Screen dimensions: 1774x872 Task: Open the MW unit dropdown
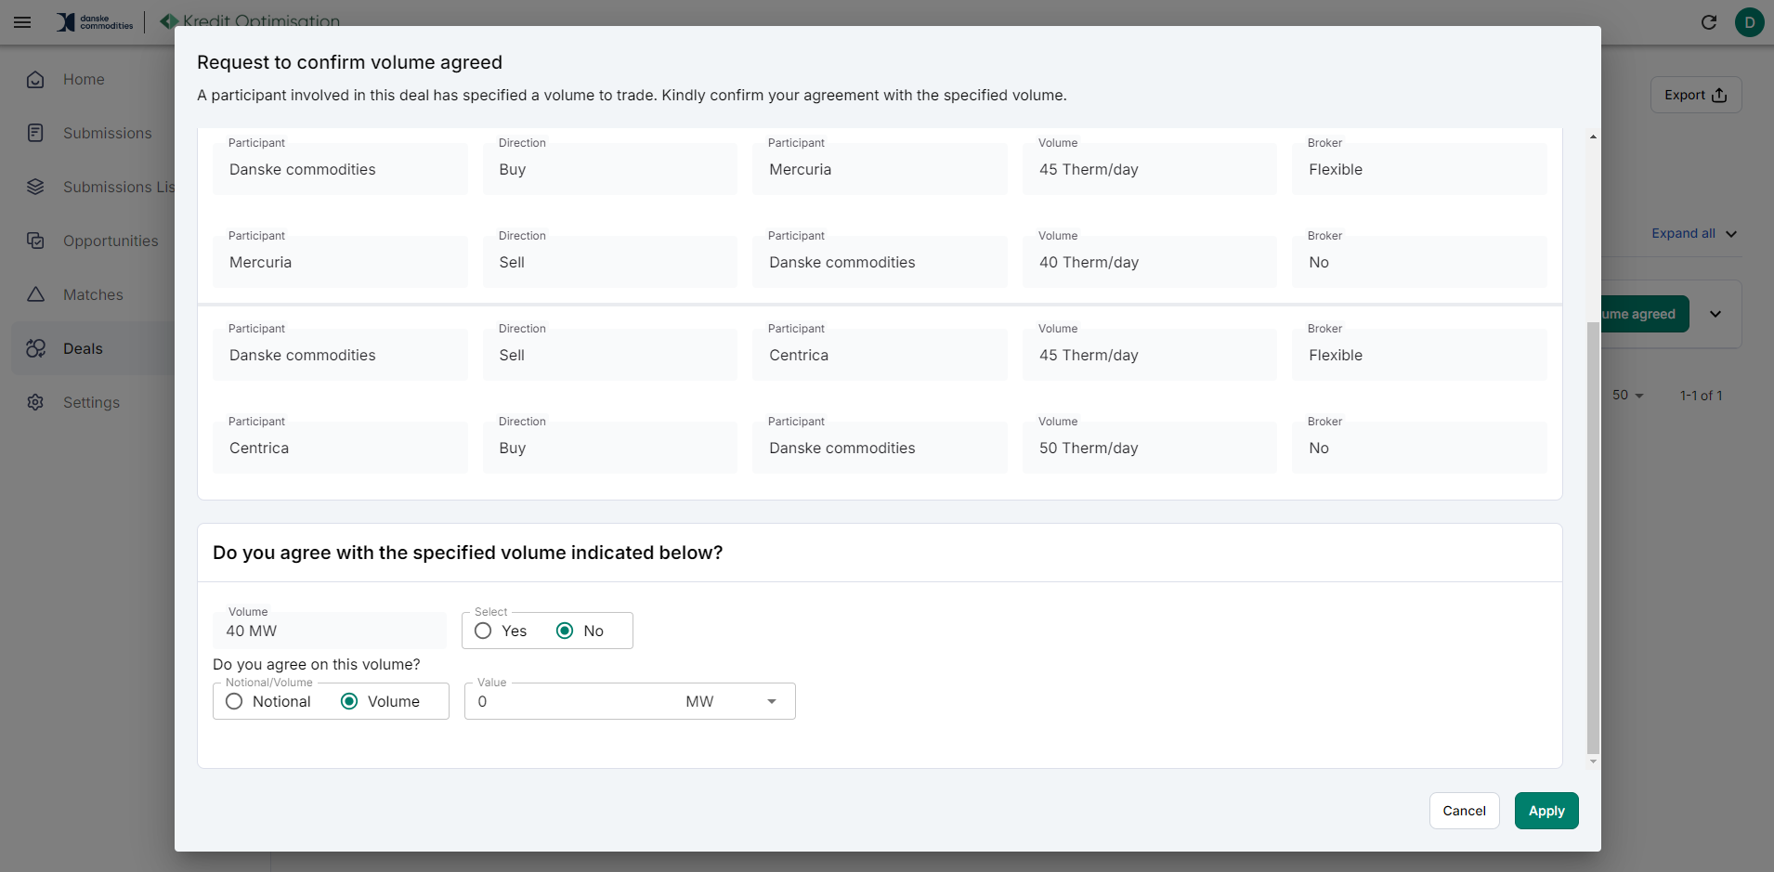[x=732, y=701]
